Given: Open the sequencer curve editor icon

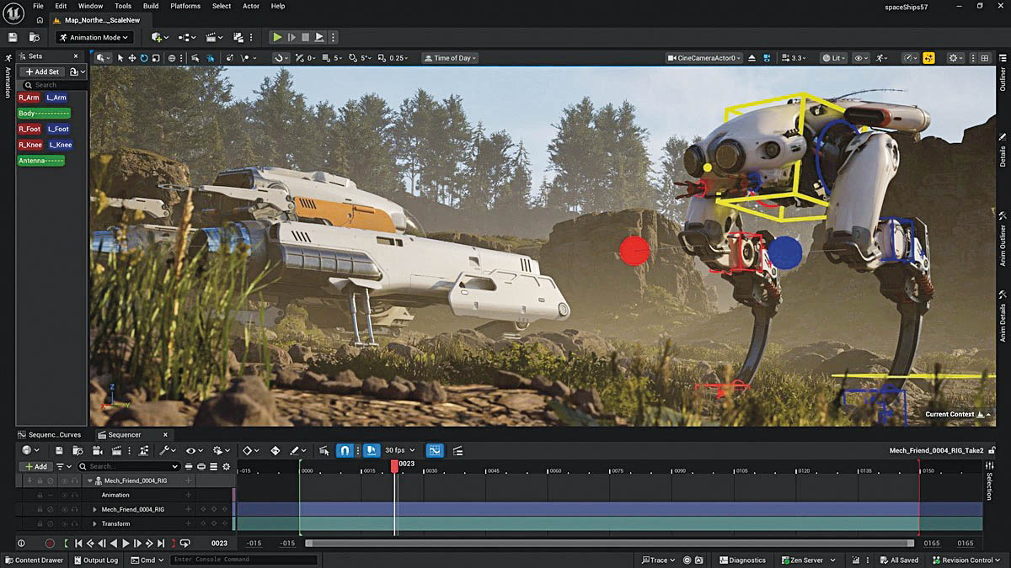Looking at the screenshot, I should click(x=435, y=451).
